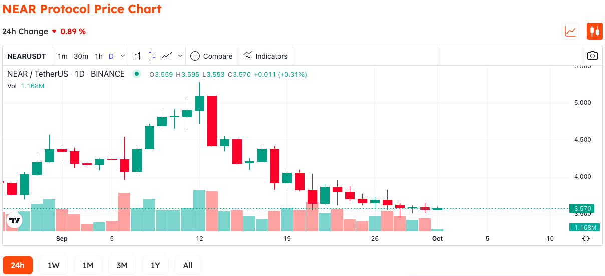Show the All time range

click(188, 265)
